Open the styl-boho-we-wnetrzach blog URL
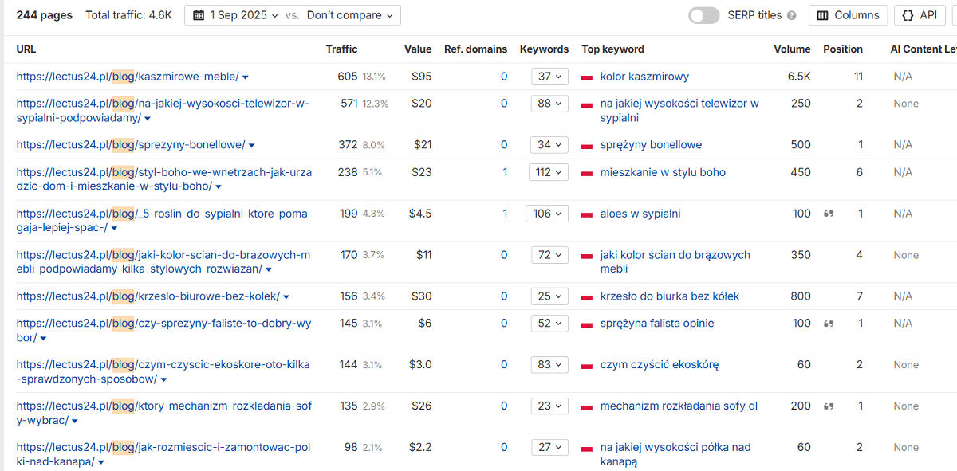 click(x=163, y=179)
